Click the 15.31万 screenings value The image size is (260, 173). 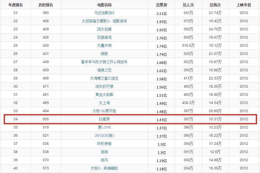215,119
